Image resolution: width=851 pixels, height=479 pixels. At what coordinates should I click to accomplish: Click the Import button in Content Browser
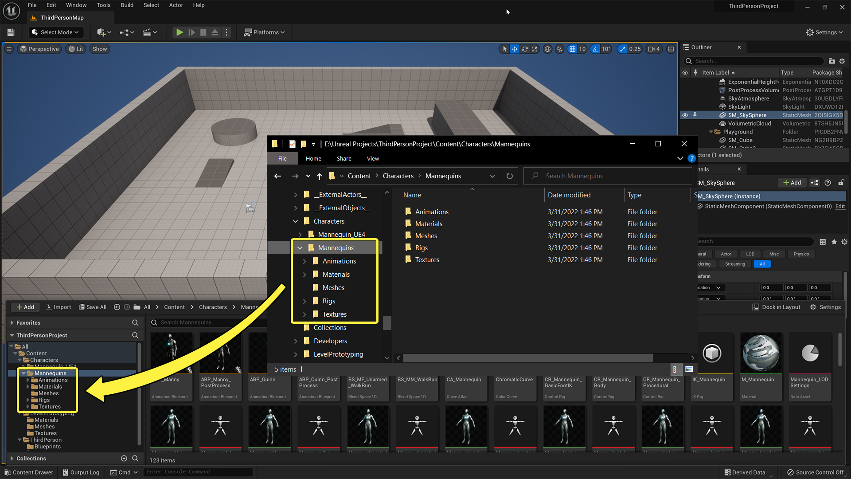(59, 307)
